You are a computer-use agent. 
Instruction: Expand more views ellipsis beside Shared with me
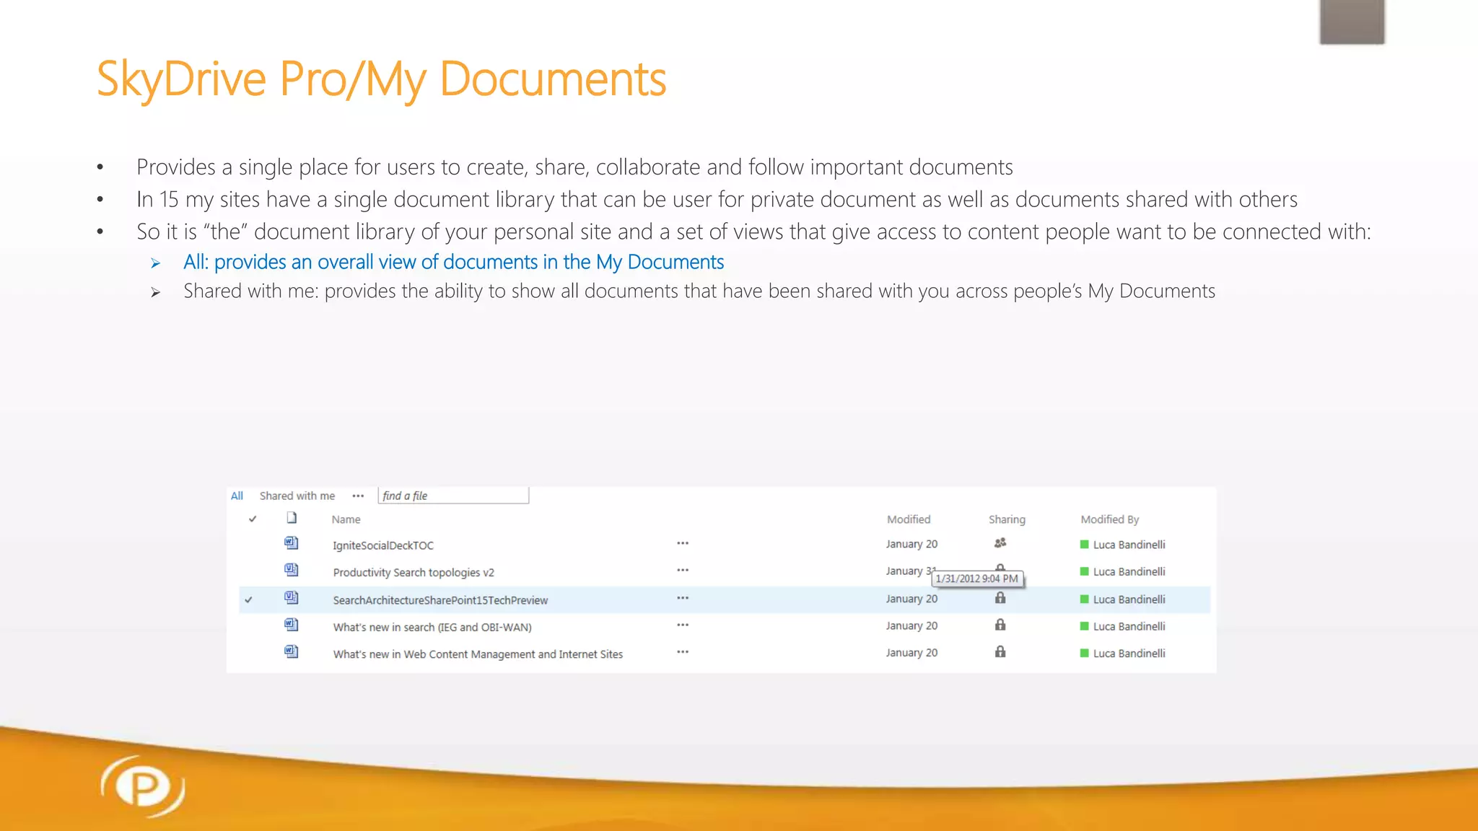(358, 496)
